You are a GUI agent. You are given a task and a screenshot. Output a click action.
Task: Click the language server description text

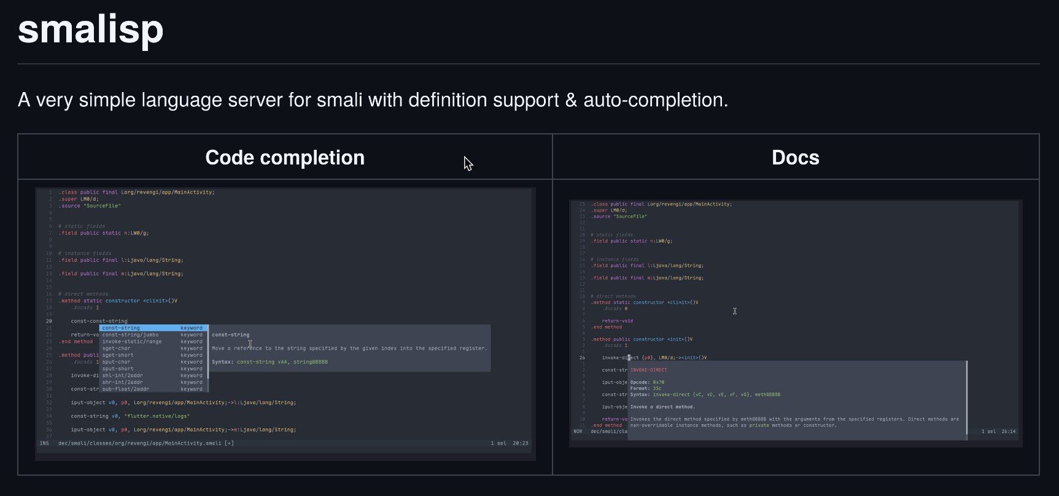click(x=373, y=99)
